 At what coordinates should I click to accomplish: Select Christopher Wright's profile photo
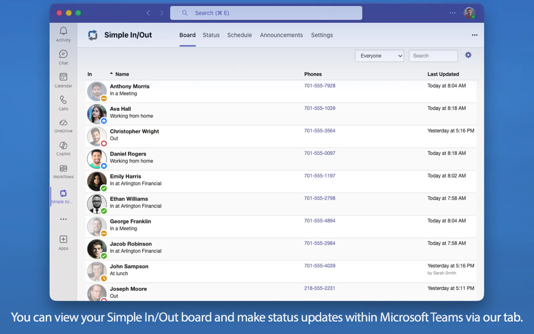pyautogui.click(x=97, y=136)
